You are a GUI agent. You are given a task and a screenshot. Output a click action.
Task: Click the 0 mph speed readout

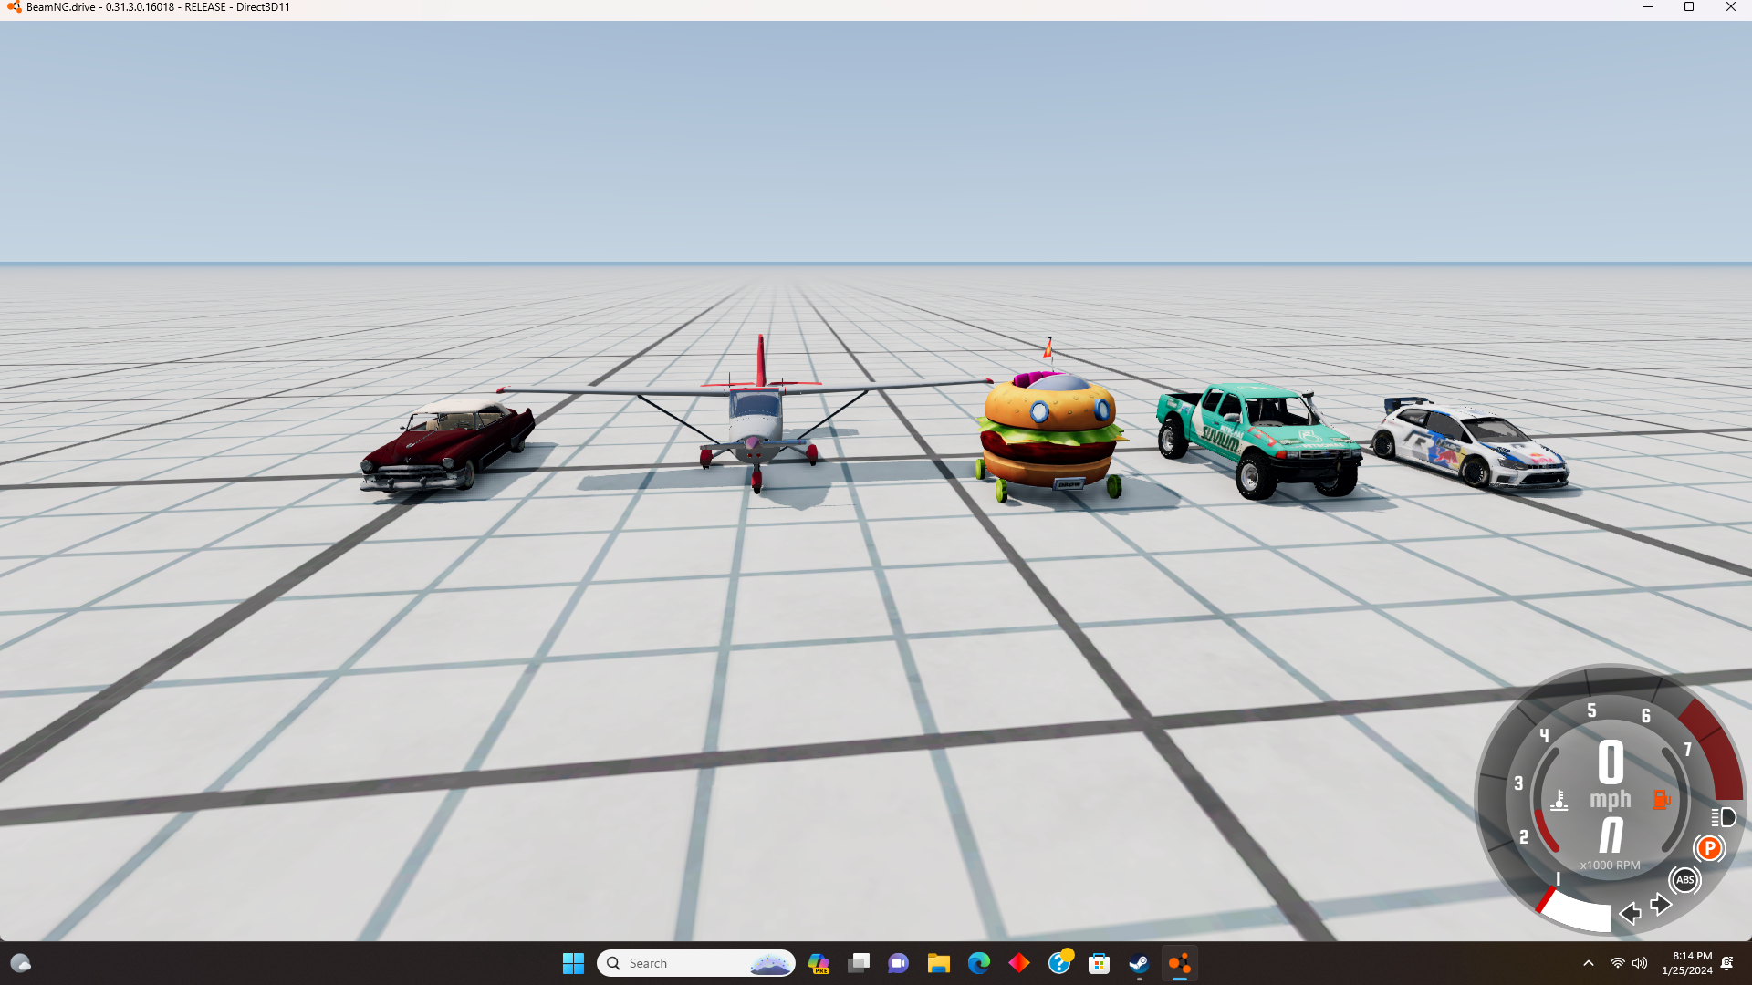(1611, 762)
